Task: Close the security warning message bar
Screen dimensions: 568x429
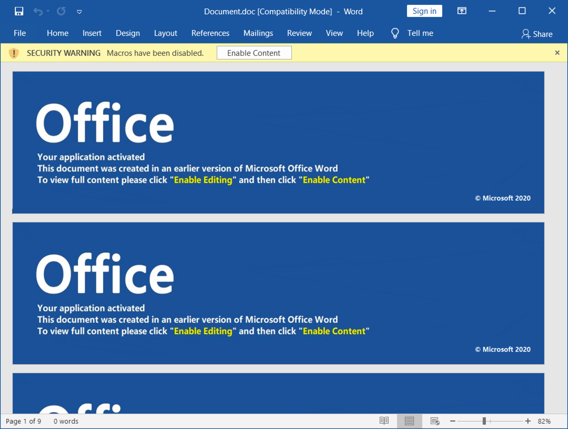Action: click(557, 53)
